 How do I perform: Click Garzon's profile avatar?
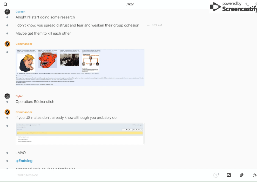tap(7, 12)
